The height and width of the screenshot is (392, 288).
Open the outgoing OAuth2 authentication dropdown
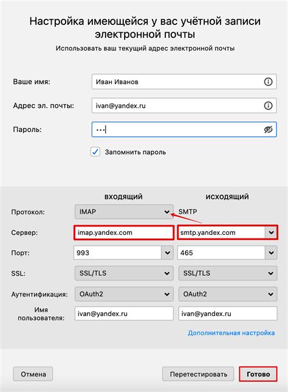click(x=228, y=294)
